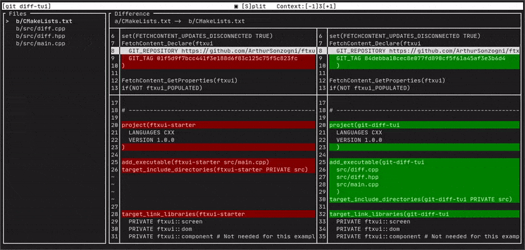This screenshot has height=250, width=525.
Task: Select removed line target_include_directories(ftxui-starter PRIVATE src)
Action: (x=219, y=170)
